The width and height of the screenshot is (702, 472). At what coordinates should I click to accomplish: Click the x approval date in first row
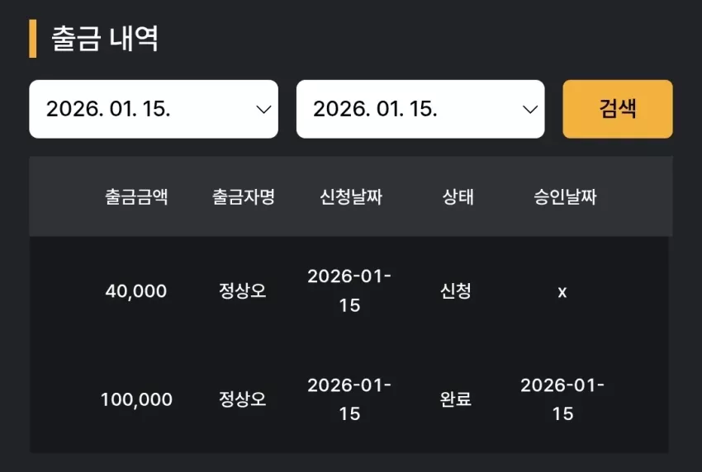pos(562,292)
